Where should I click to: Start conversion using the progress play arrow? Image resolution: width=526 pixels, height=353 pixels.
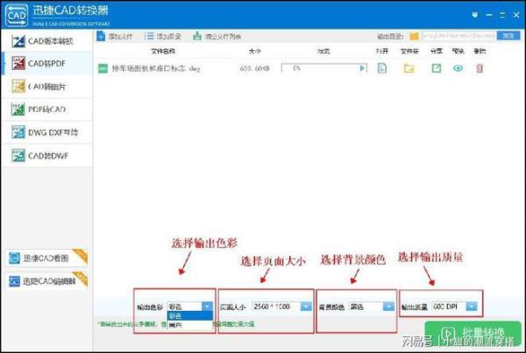(361, 68)
